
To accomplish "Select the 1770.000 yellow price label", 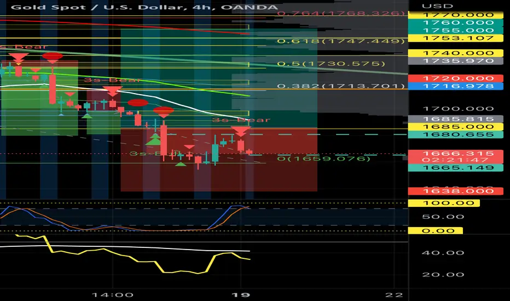I will 456,15.
